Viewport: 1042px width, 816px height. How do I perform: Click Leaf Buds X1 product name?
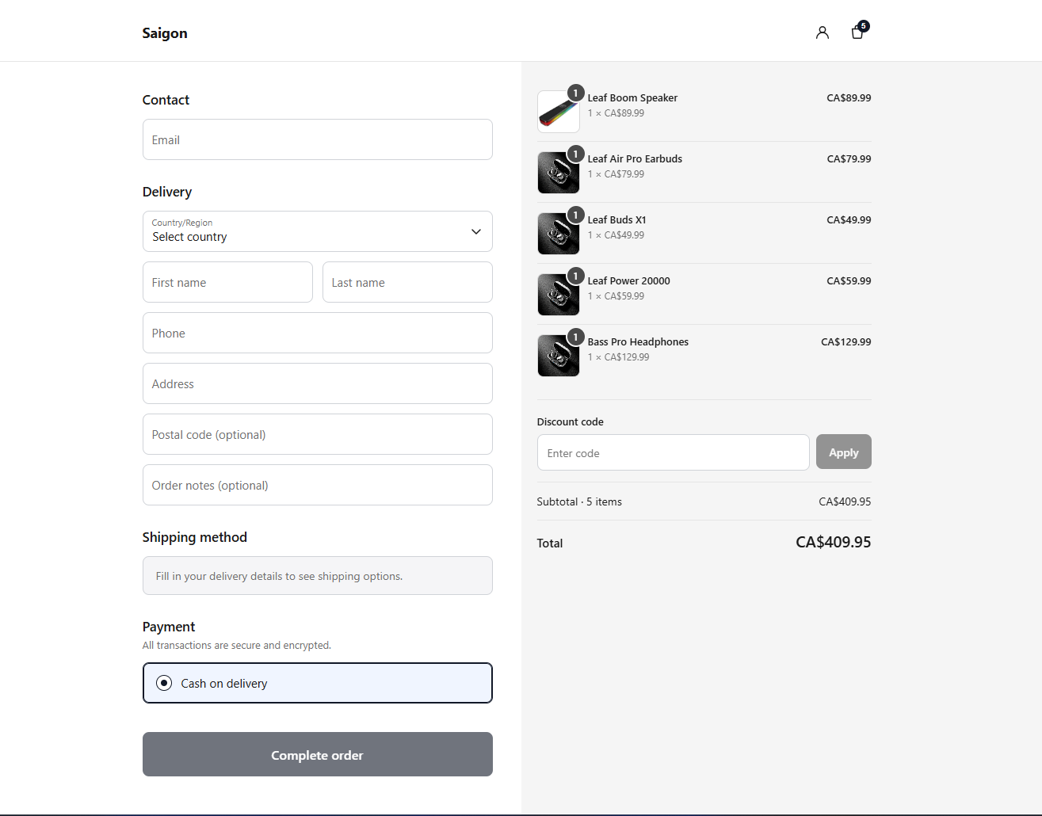(616, 219)
